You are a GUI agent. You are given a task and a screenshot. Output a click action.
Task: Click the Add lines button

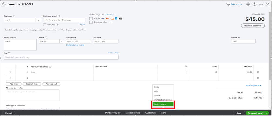tap(14, 84)
